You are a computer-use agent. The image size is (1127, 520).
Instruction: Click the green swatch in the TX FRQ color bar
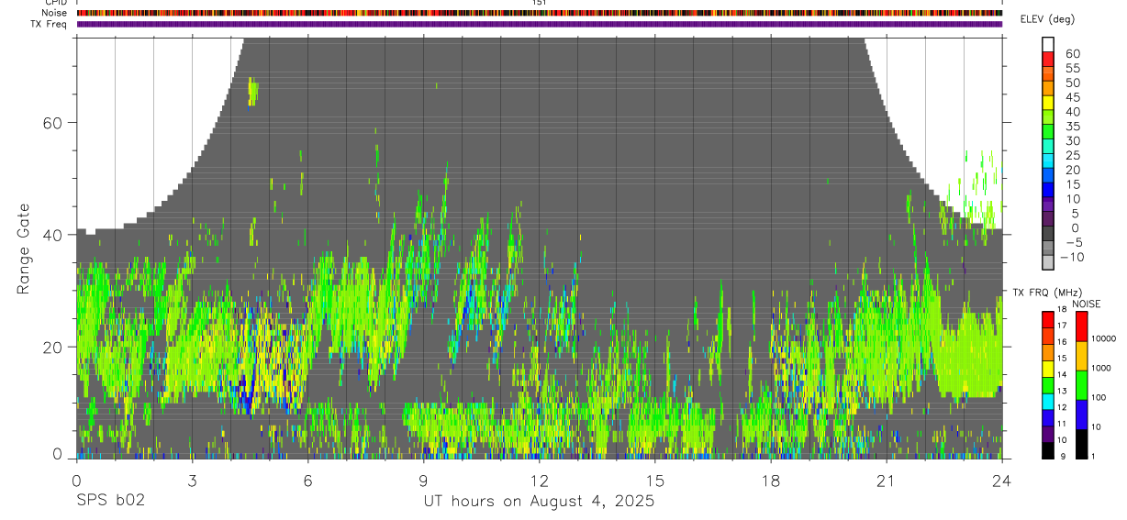[1048, 385]
